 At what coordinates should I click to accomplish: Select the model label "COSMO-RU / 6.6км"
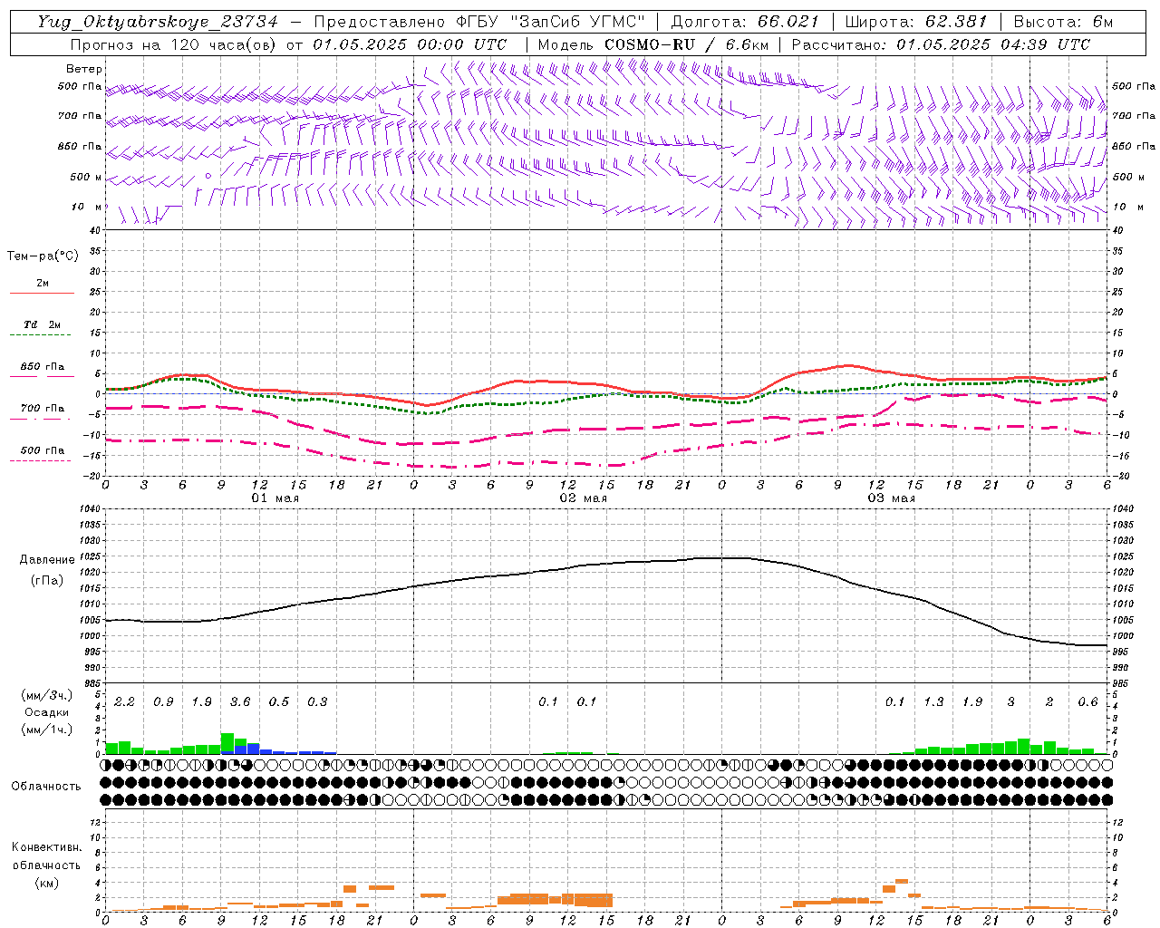686,44
